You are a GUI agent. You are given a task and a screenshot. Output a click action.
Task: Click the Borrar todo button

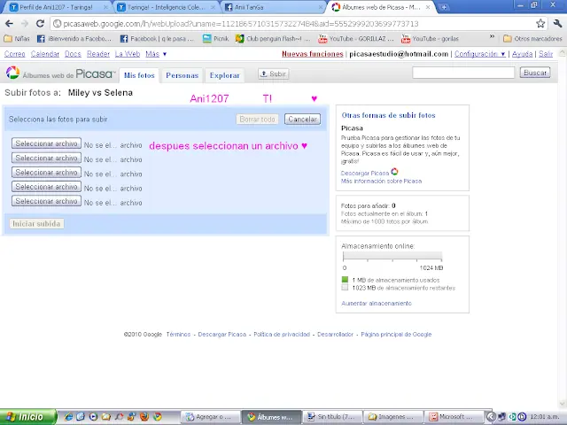coord(257,120)
